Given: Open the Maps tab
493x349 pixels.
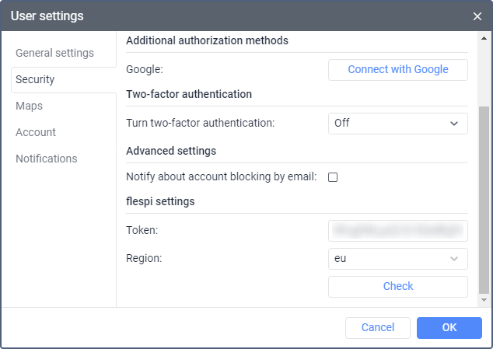Looking at the screenshot, I should pyautogui.click(x=29, y=106).
